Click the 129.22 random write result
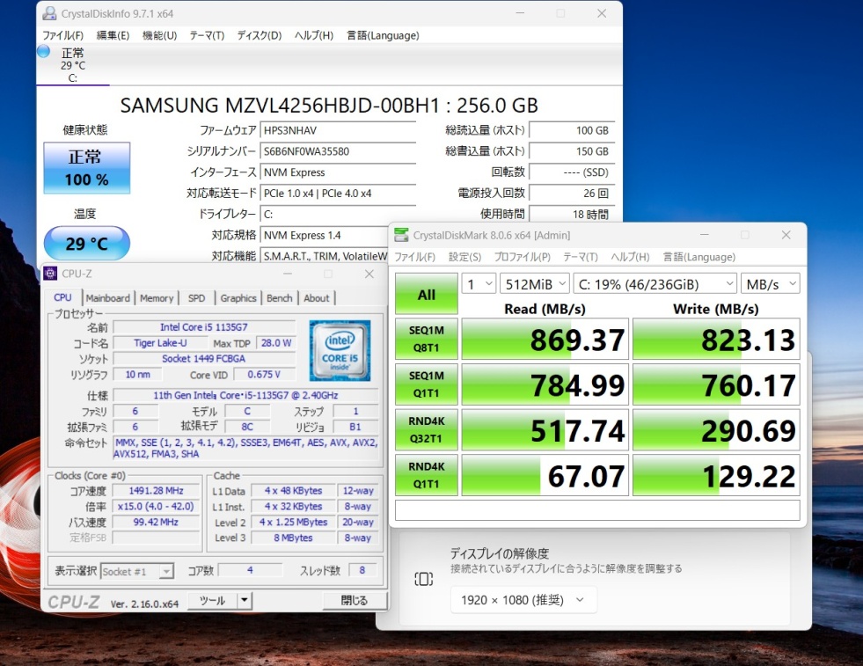 716,476
